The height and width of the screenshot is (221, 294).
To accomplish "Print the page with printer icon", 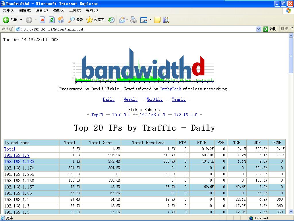I will [x=134, y=20].
